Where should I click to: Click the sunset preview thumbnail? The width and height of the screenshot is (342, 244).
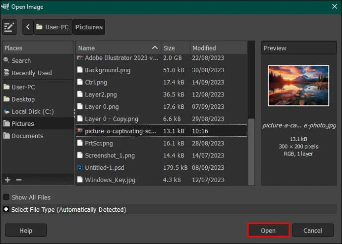click(298, 86)
